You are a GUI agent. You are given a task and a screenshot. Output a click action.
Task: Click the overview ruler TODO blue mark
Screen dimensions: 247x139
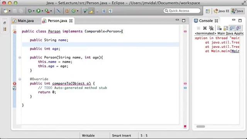coord(185,88)
